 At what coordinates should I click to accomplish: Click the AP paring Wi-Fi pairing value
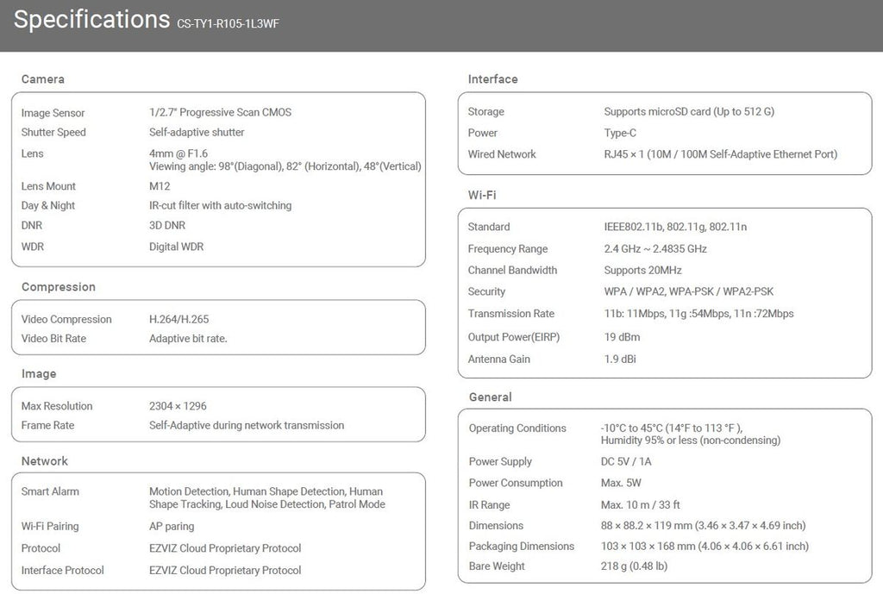(x=172, y=526)
